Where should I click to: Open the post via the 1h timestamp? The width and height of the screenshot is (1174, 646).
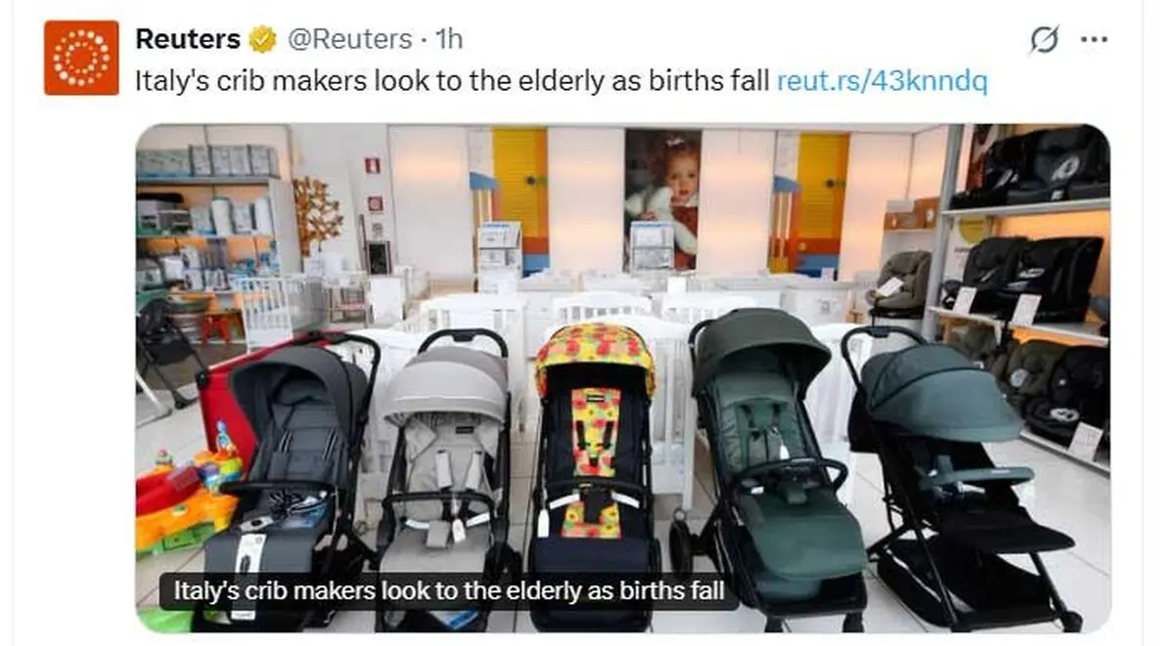[x=449, y=39]
